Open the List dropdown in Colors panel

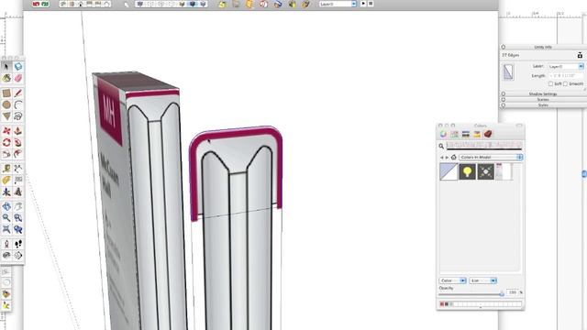(x=483, y=280)
